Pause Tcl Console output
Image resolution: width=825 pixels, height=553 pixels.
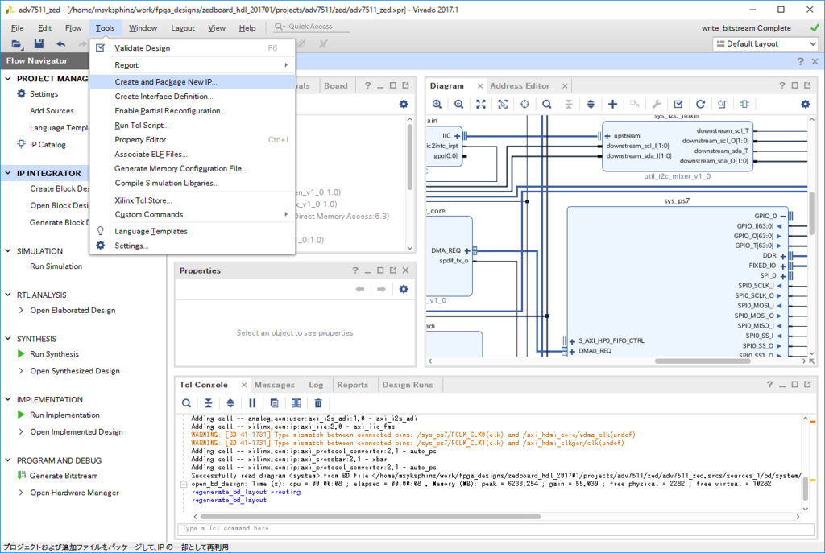pyautogui.click(x=252, y=403)
